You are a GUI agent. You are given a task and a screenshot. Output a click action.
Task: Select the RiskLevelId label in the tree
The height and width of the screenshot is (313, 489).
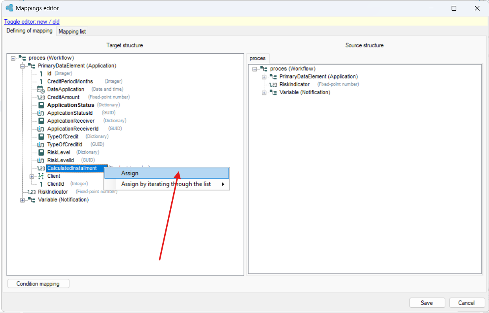pos(61,160)
